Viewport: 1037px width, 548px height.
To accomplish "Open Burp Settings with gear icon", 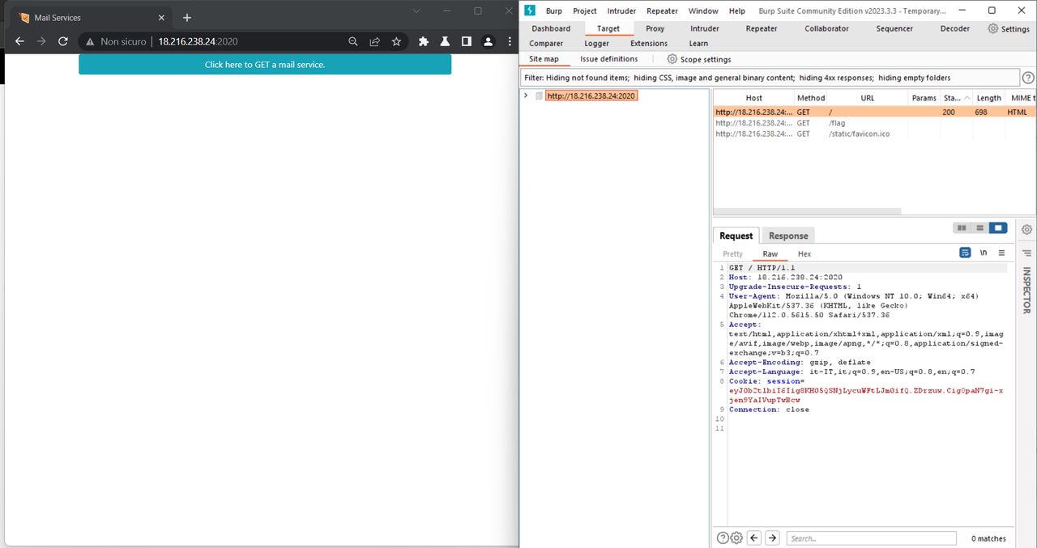I will (1009, 28).
